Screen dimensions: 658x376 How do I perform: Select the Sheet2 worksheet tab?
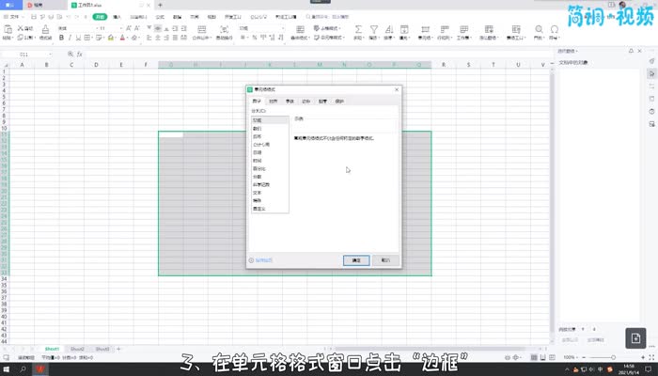(77, 348)
